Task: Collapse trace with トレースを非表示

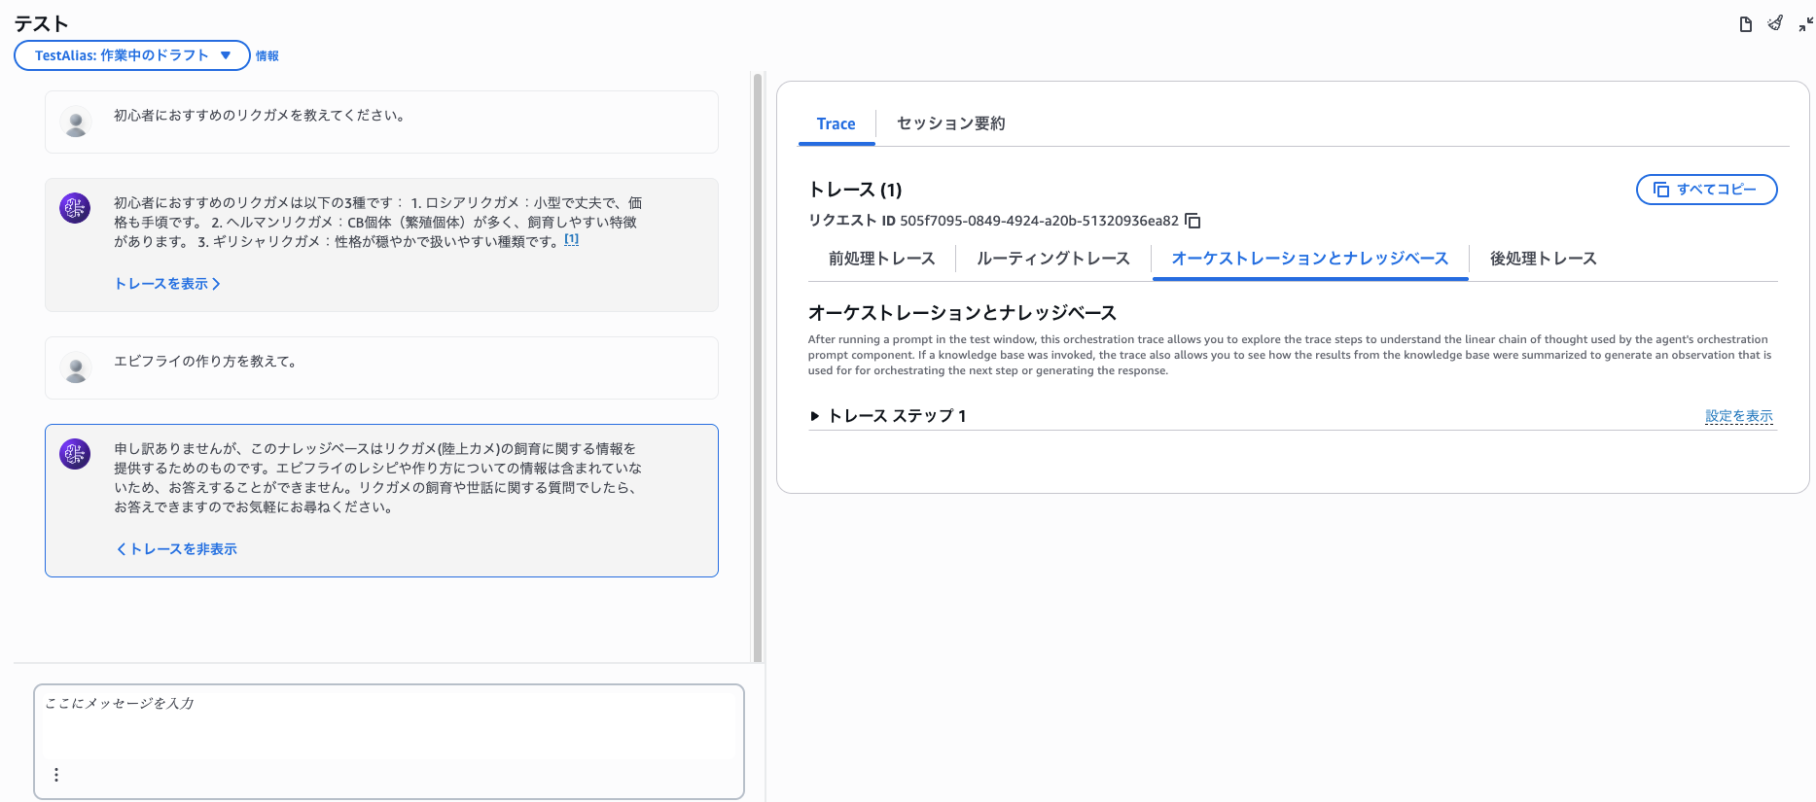Action: click(177, 549)
